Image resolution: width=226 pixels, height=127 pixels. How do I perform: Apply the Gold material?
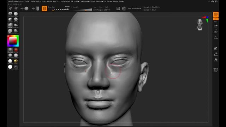tap(16, 61)
